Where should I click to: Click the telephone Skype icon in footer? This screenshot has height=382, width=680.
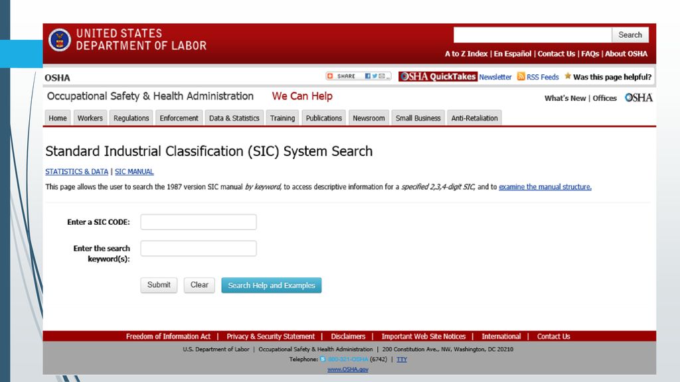click(x=323, y=359)
